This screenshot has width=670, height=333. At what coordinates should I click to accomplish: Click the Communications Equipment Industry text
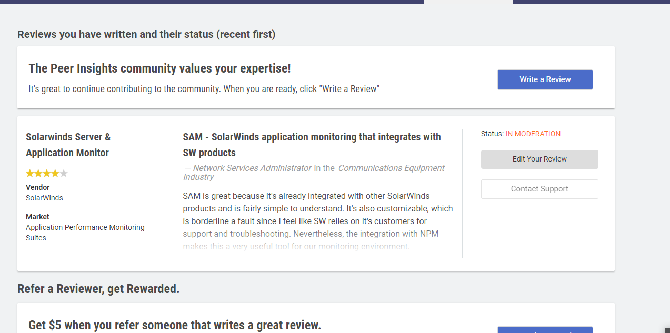tap(391, 168)
